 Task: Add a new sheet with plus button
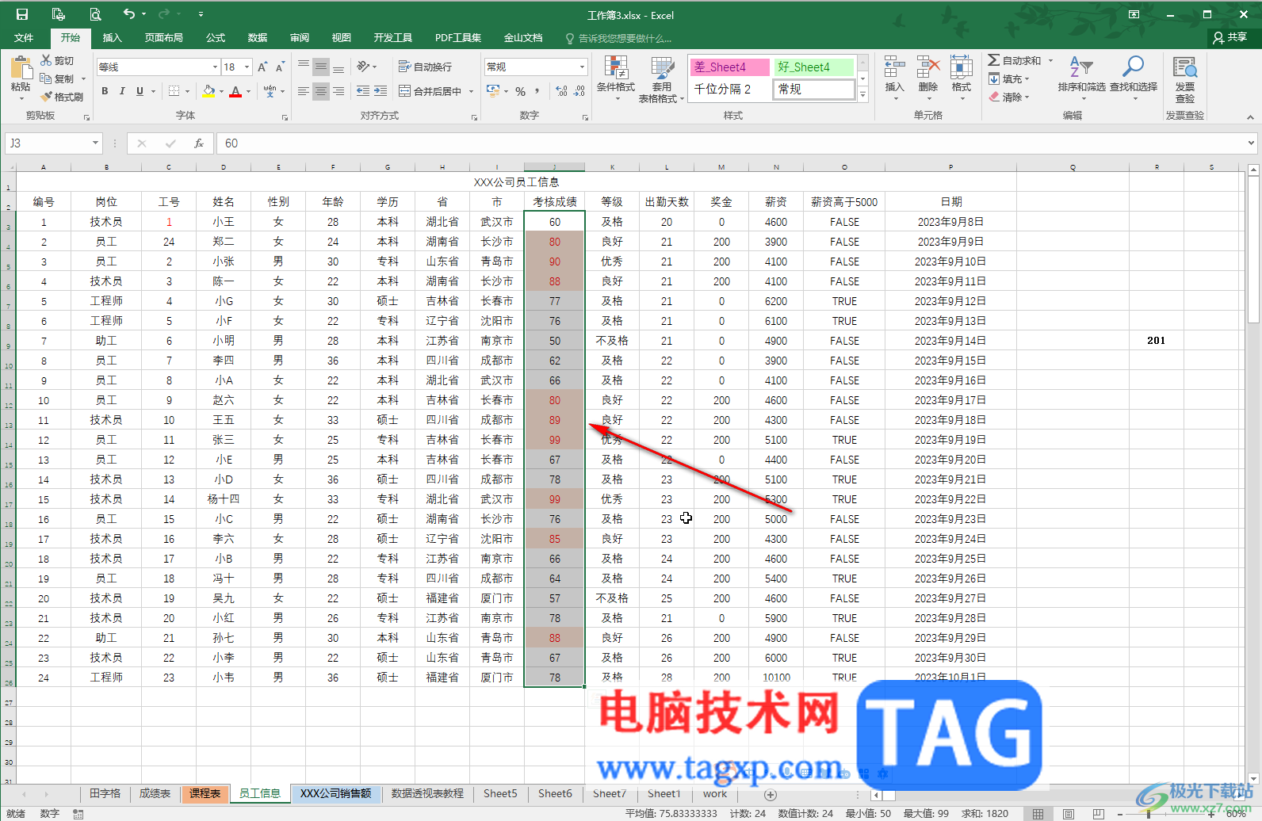[x=771, y=795]
